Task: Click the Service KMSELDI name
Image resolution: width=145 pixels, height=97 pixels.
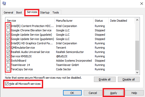Action: coord(21,56)
